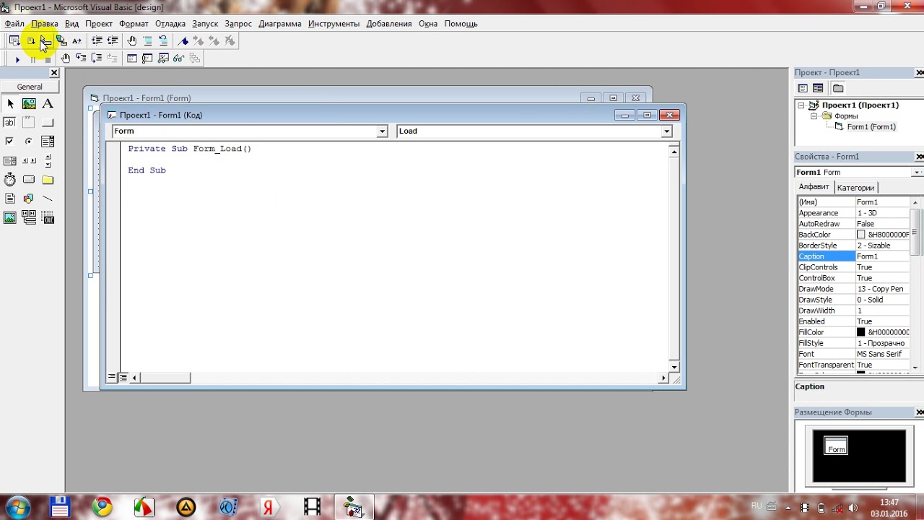
Task: Select the Label control tool
Action: (x=48, y=104)
